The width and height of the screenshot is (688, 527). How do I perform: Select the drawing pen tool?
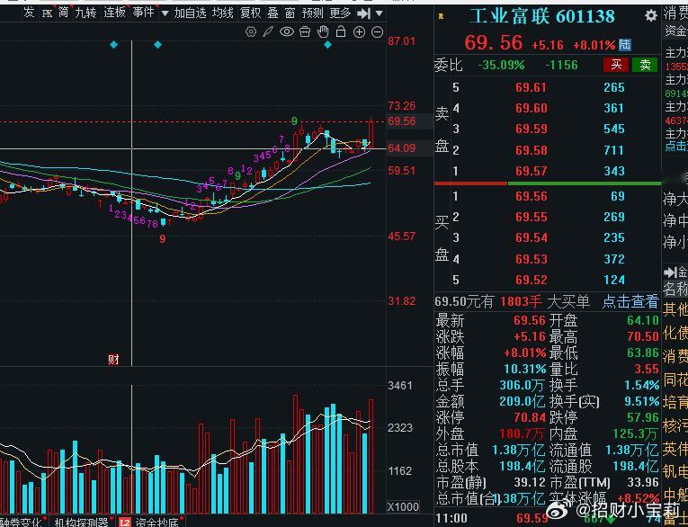(x=268, y=31)
